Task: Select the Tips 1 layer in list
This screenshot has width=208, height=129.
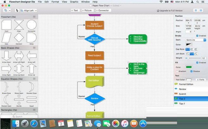Action: tap(182, 104)
